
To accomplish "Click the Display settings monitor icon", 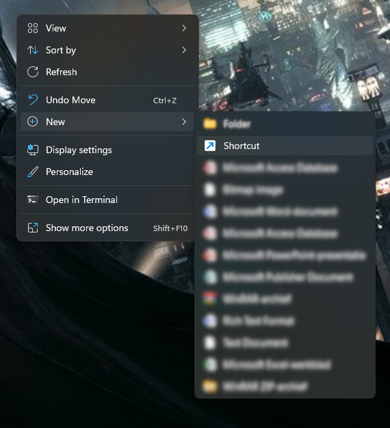I will [33, 150].
